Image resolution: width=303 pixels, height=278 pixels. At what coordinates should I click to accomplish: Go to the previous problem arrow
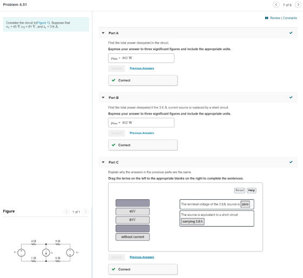point(276,5)
